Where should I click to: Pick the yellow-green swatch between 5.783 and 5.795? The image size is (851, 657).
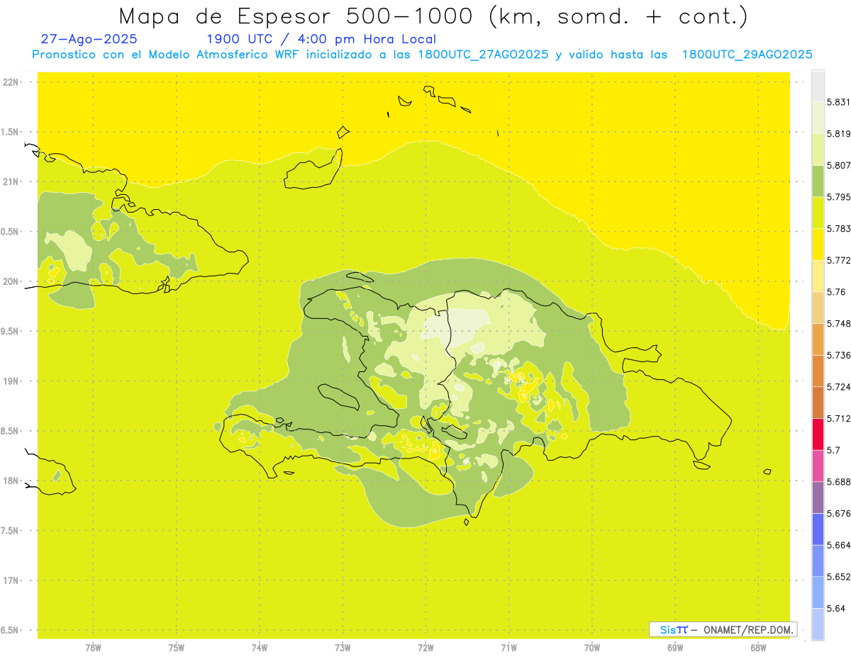click(x=818, y=213)
